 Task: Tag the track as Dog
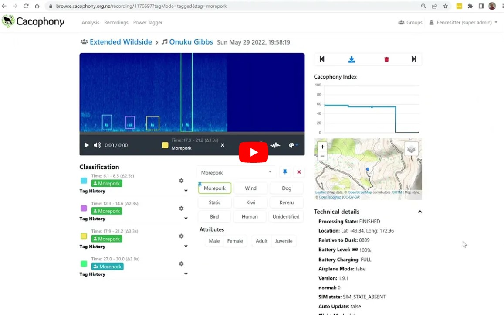[x=286, y=188]
